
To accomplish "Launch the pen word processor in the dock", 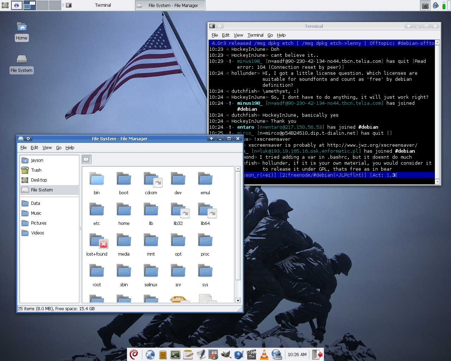I will tap(201, 354).
